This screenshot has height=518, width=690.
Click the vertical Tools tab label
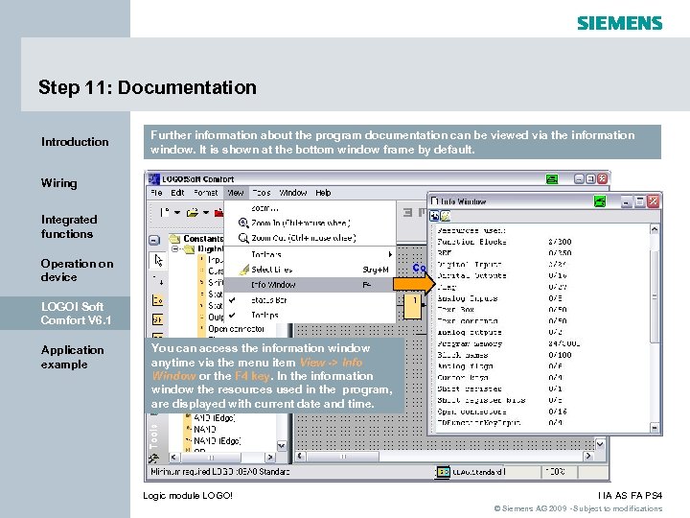[x=153, y=436]
